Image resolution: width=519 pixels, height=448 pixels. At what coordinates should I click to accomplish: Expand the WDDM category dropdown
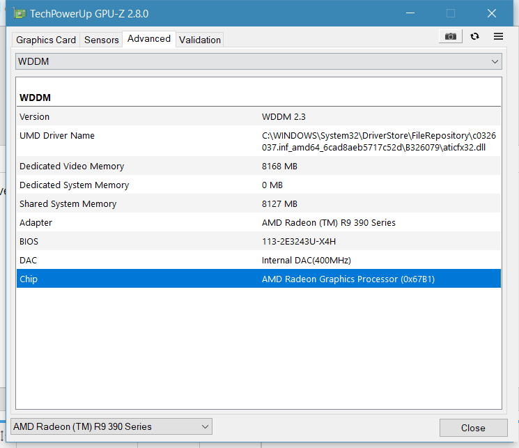pyautogui.click(x=258, y=61)
